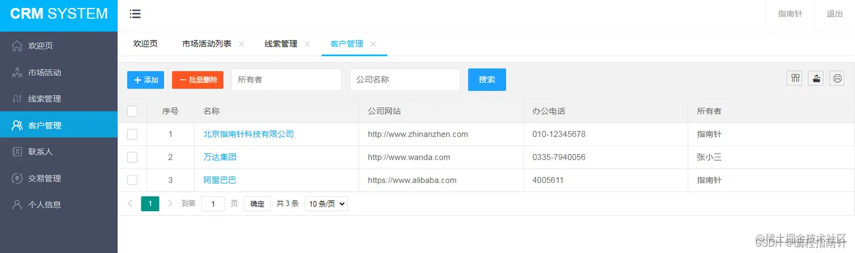Viewport: 855px width, 253px height.
Task: Click the current page number 1 button
Action: (x=150, y=204)
